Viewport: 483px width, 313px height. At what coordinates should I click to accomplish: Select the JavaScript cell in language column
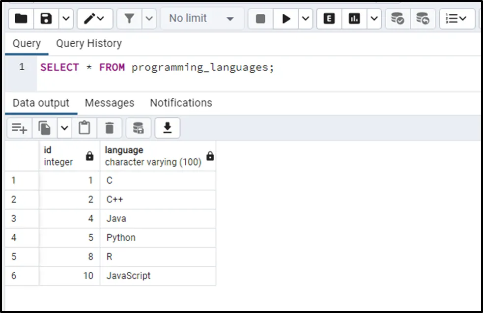point(129,276)
